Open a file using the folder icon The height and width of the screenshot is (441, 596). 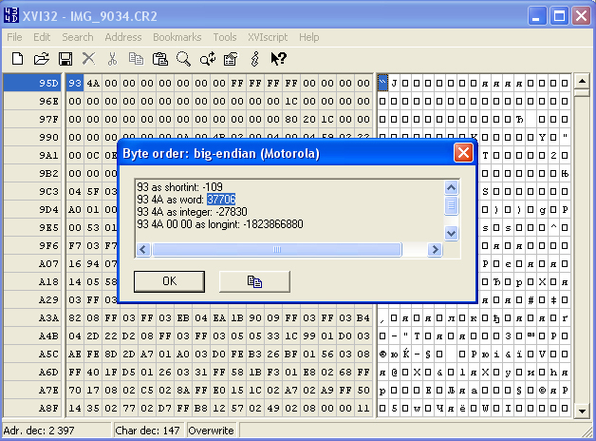pyautogui.click(x=41, y=59)
